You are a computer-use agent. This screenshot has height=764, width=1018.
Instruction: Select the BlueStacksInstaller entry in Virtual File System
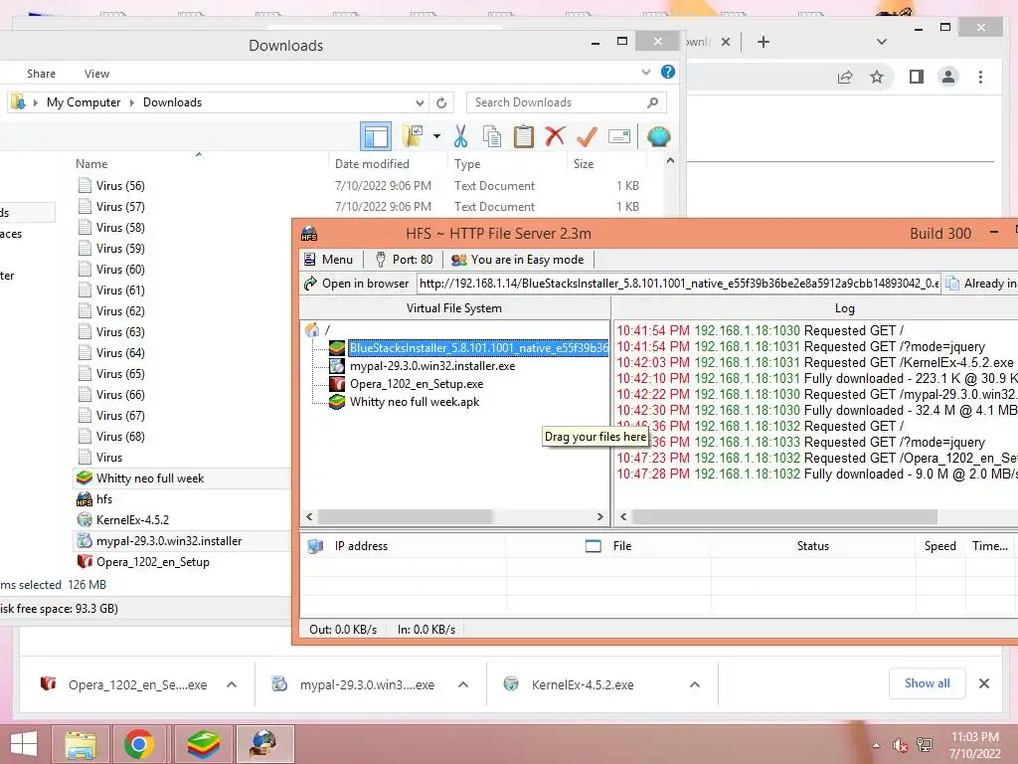478,348
